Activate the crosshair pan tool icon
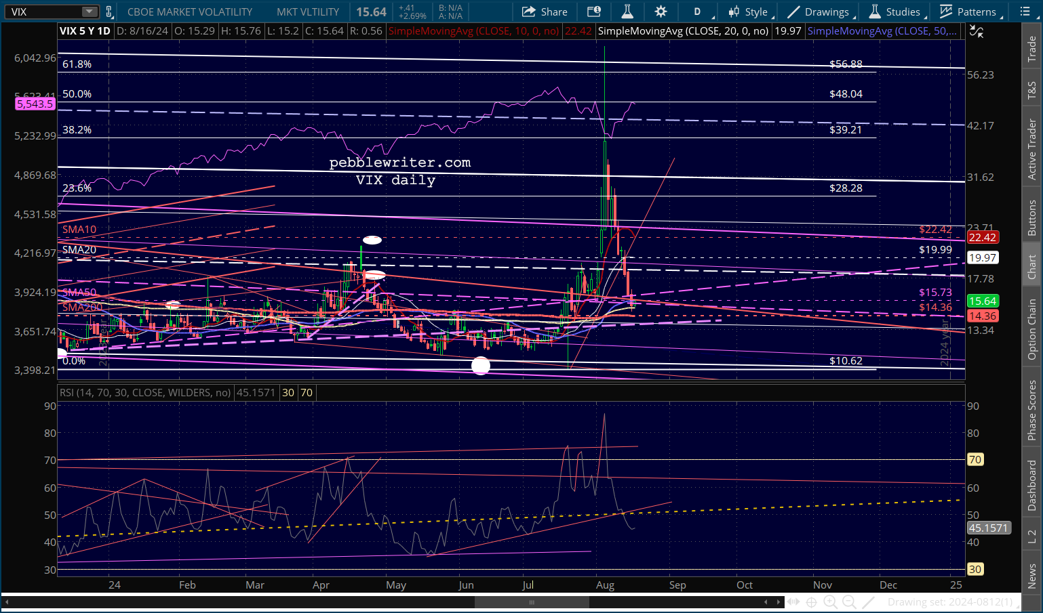The image size is (1043, 613). click(x=811, y=601)
